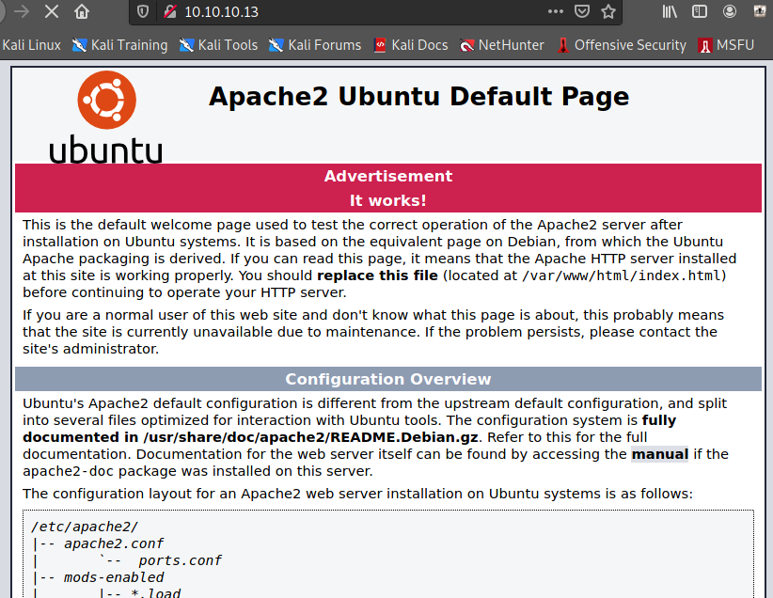Open the MSFU bookmark

[726, 45]
